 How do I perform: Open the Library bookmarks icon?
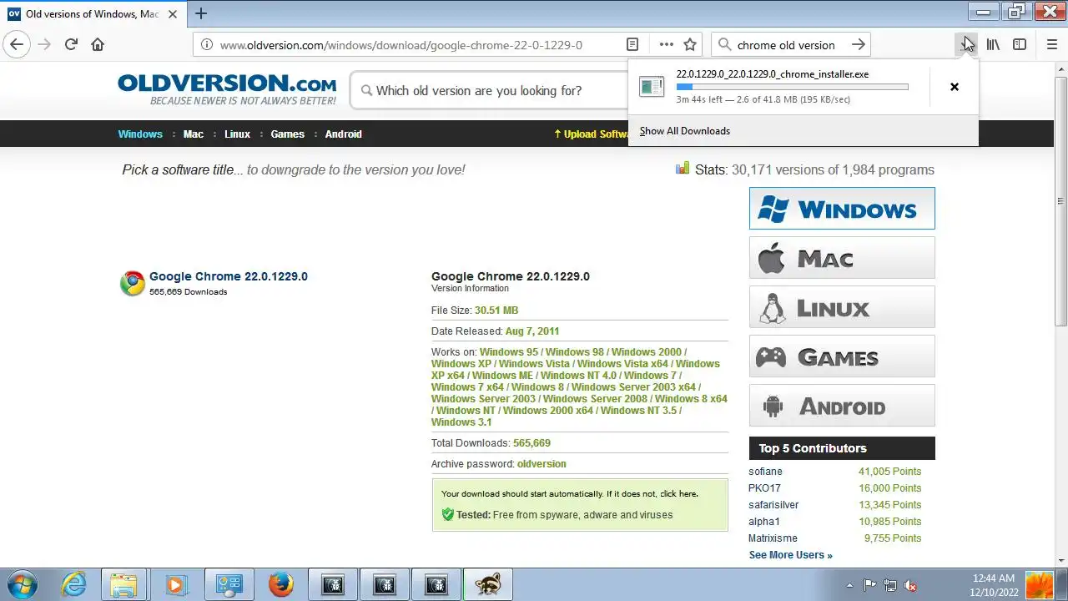click(993, 45)
